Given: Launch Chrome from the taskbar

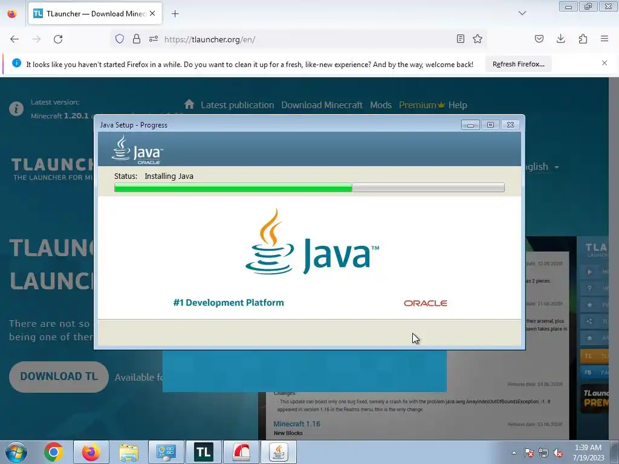Looking at the screenshot, I should 54,452.
